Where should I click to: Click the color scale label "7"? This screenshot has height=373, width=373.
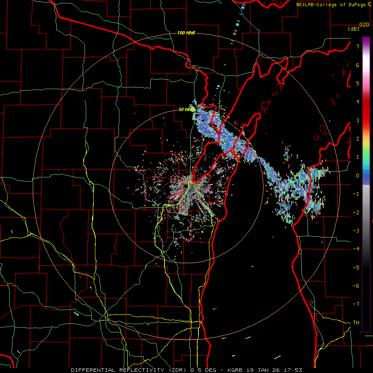[358, 46]
